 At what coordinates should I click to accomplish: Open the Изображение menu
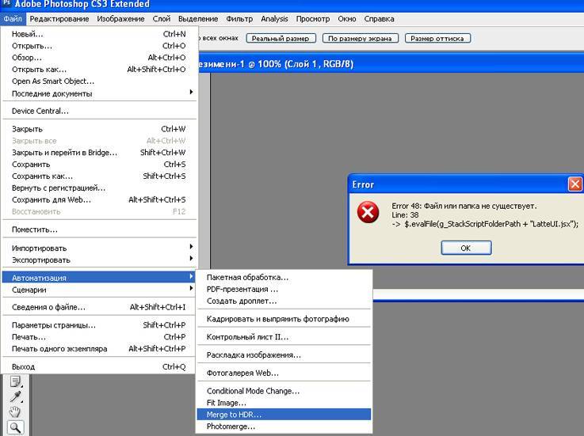click(x=120, y=19)
